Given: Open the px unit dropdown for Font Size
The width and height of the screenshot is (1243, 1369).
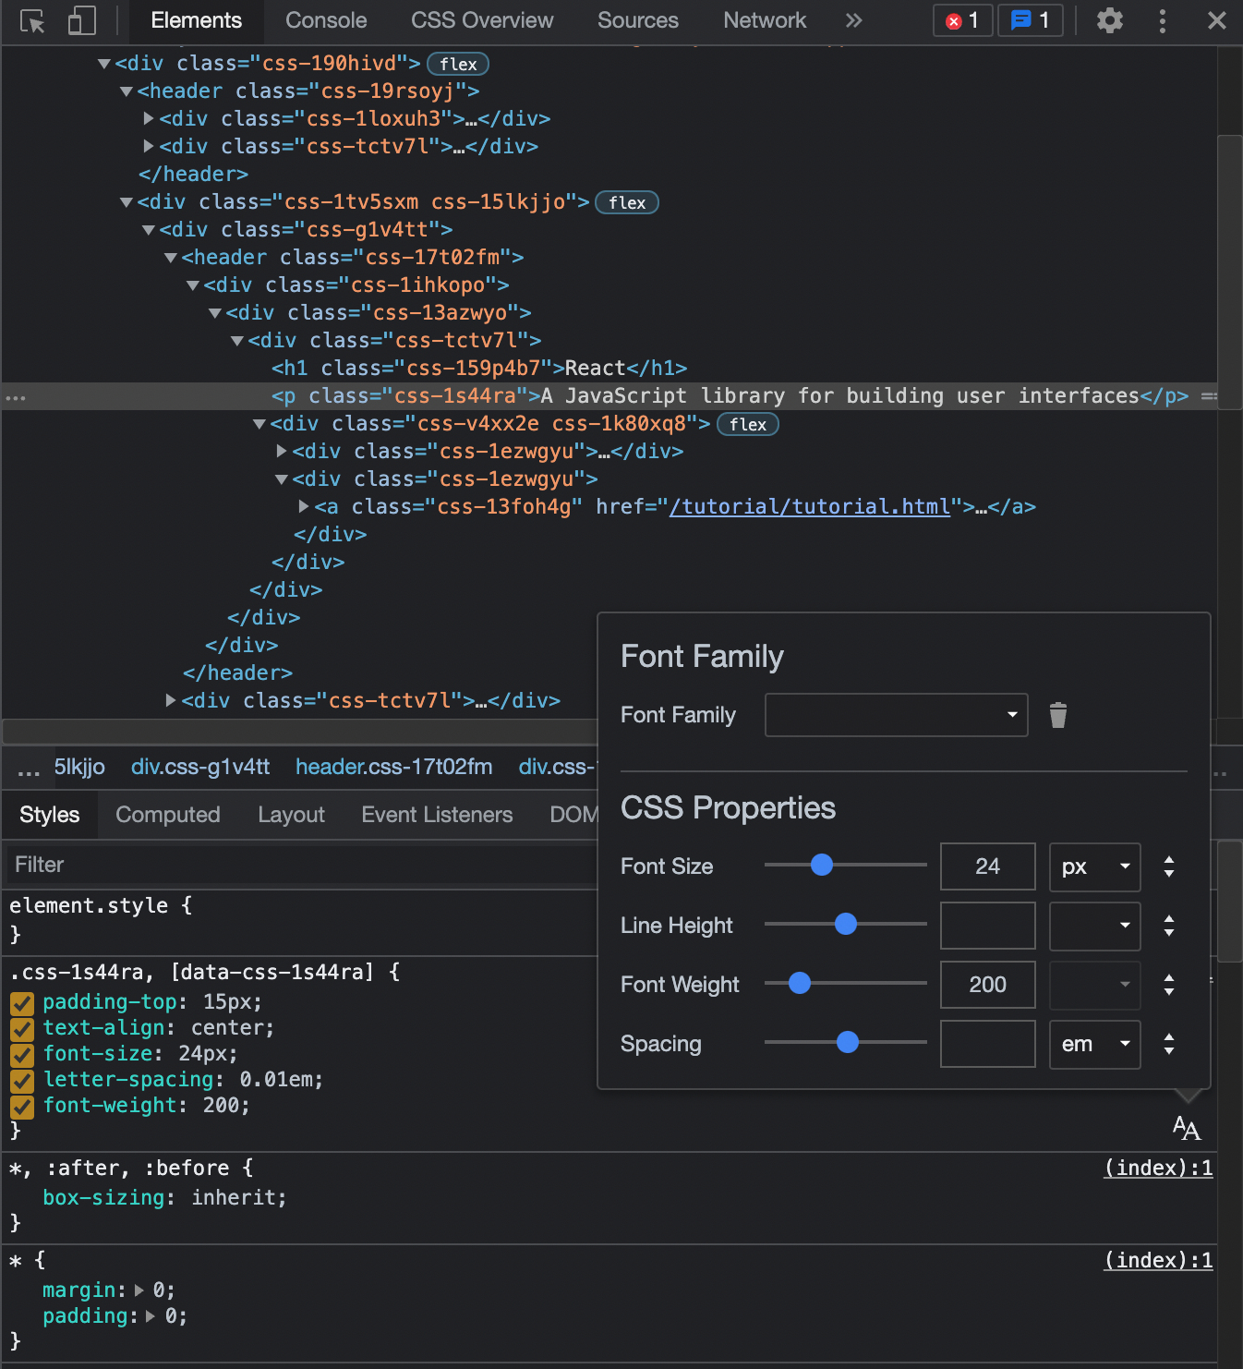Looking at the screenshot, I should tap(1094, 866).
